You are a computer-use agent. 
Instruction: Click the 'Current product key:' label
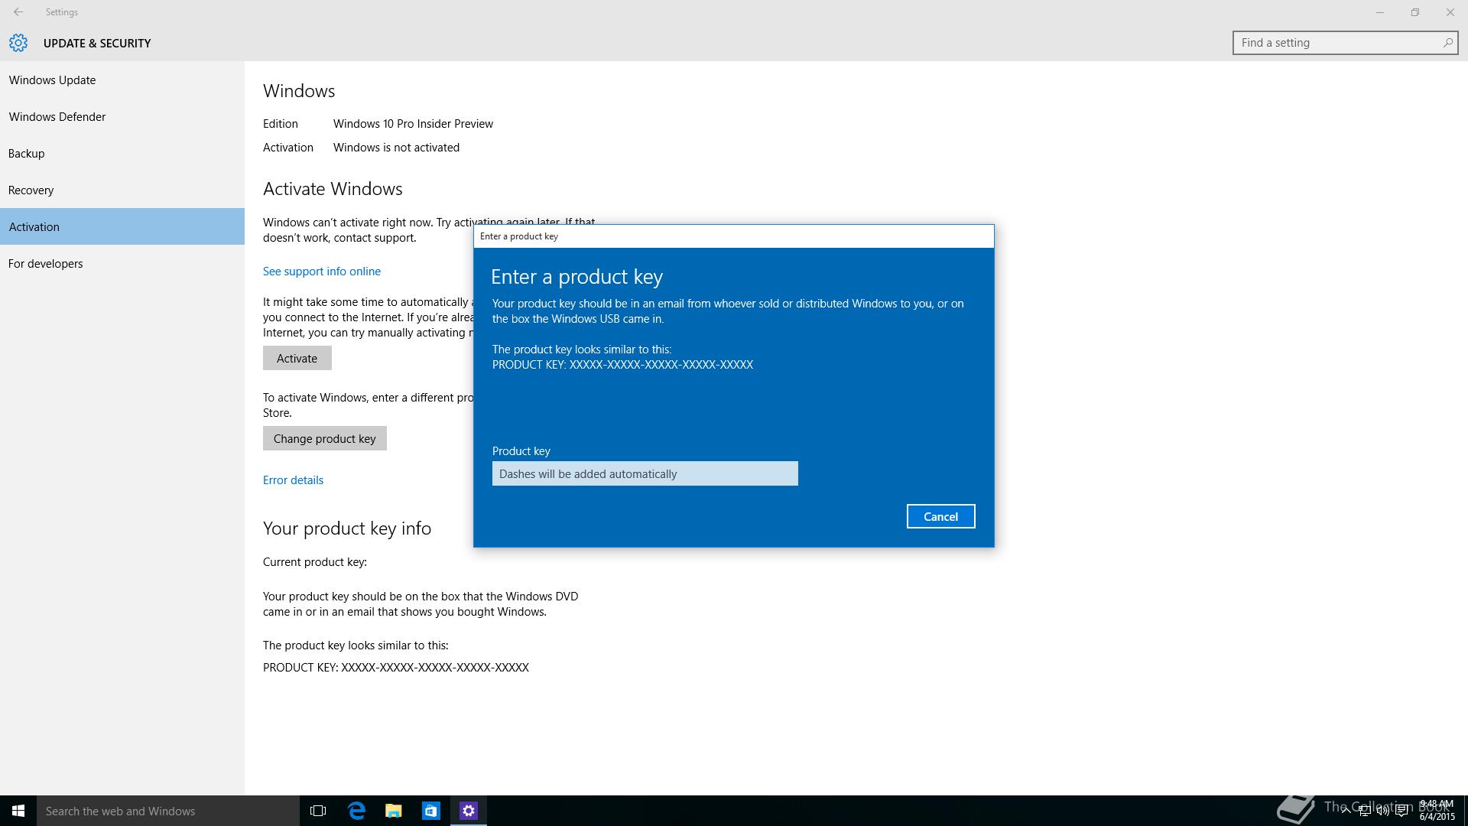click(315, 561)
